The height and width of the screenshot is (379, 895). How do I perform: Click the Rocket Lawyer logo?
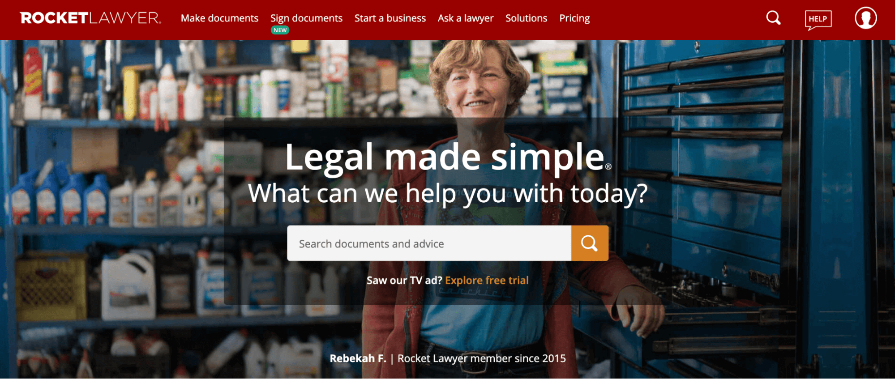pyautogui.click(x=90, y=18)
